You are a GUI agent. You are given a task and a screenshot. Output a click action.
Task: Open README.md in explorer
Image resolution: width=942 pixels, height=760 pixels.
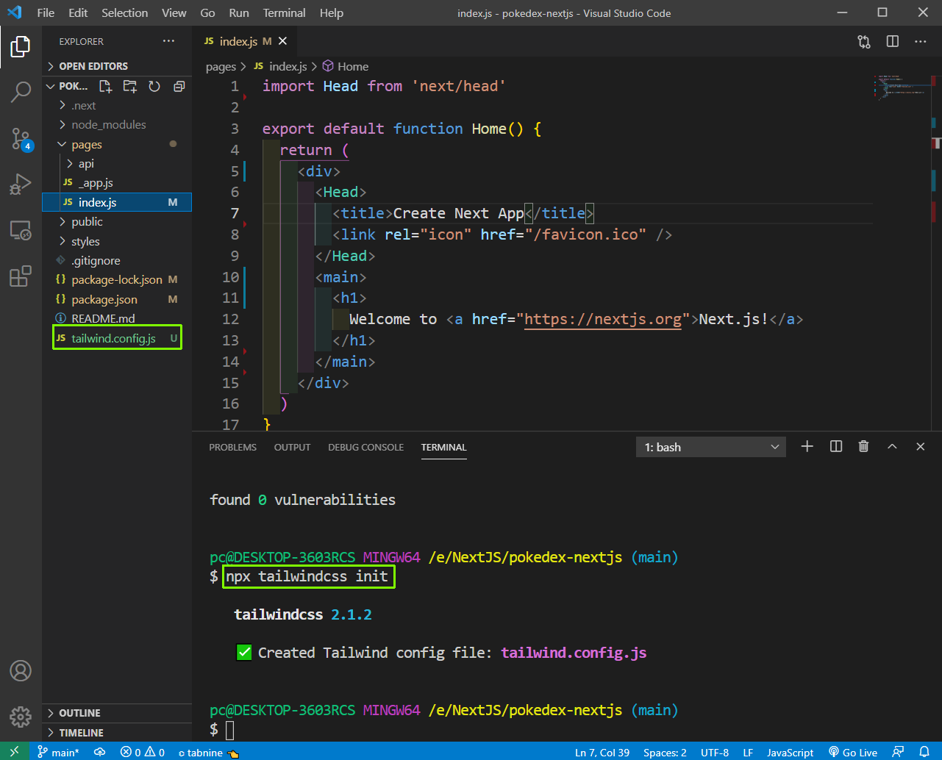(x=117, y=318)
